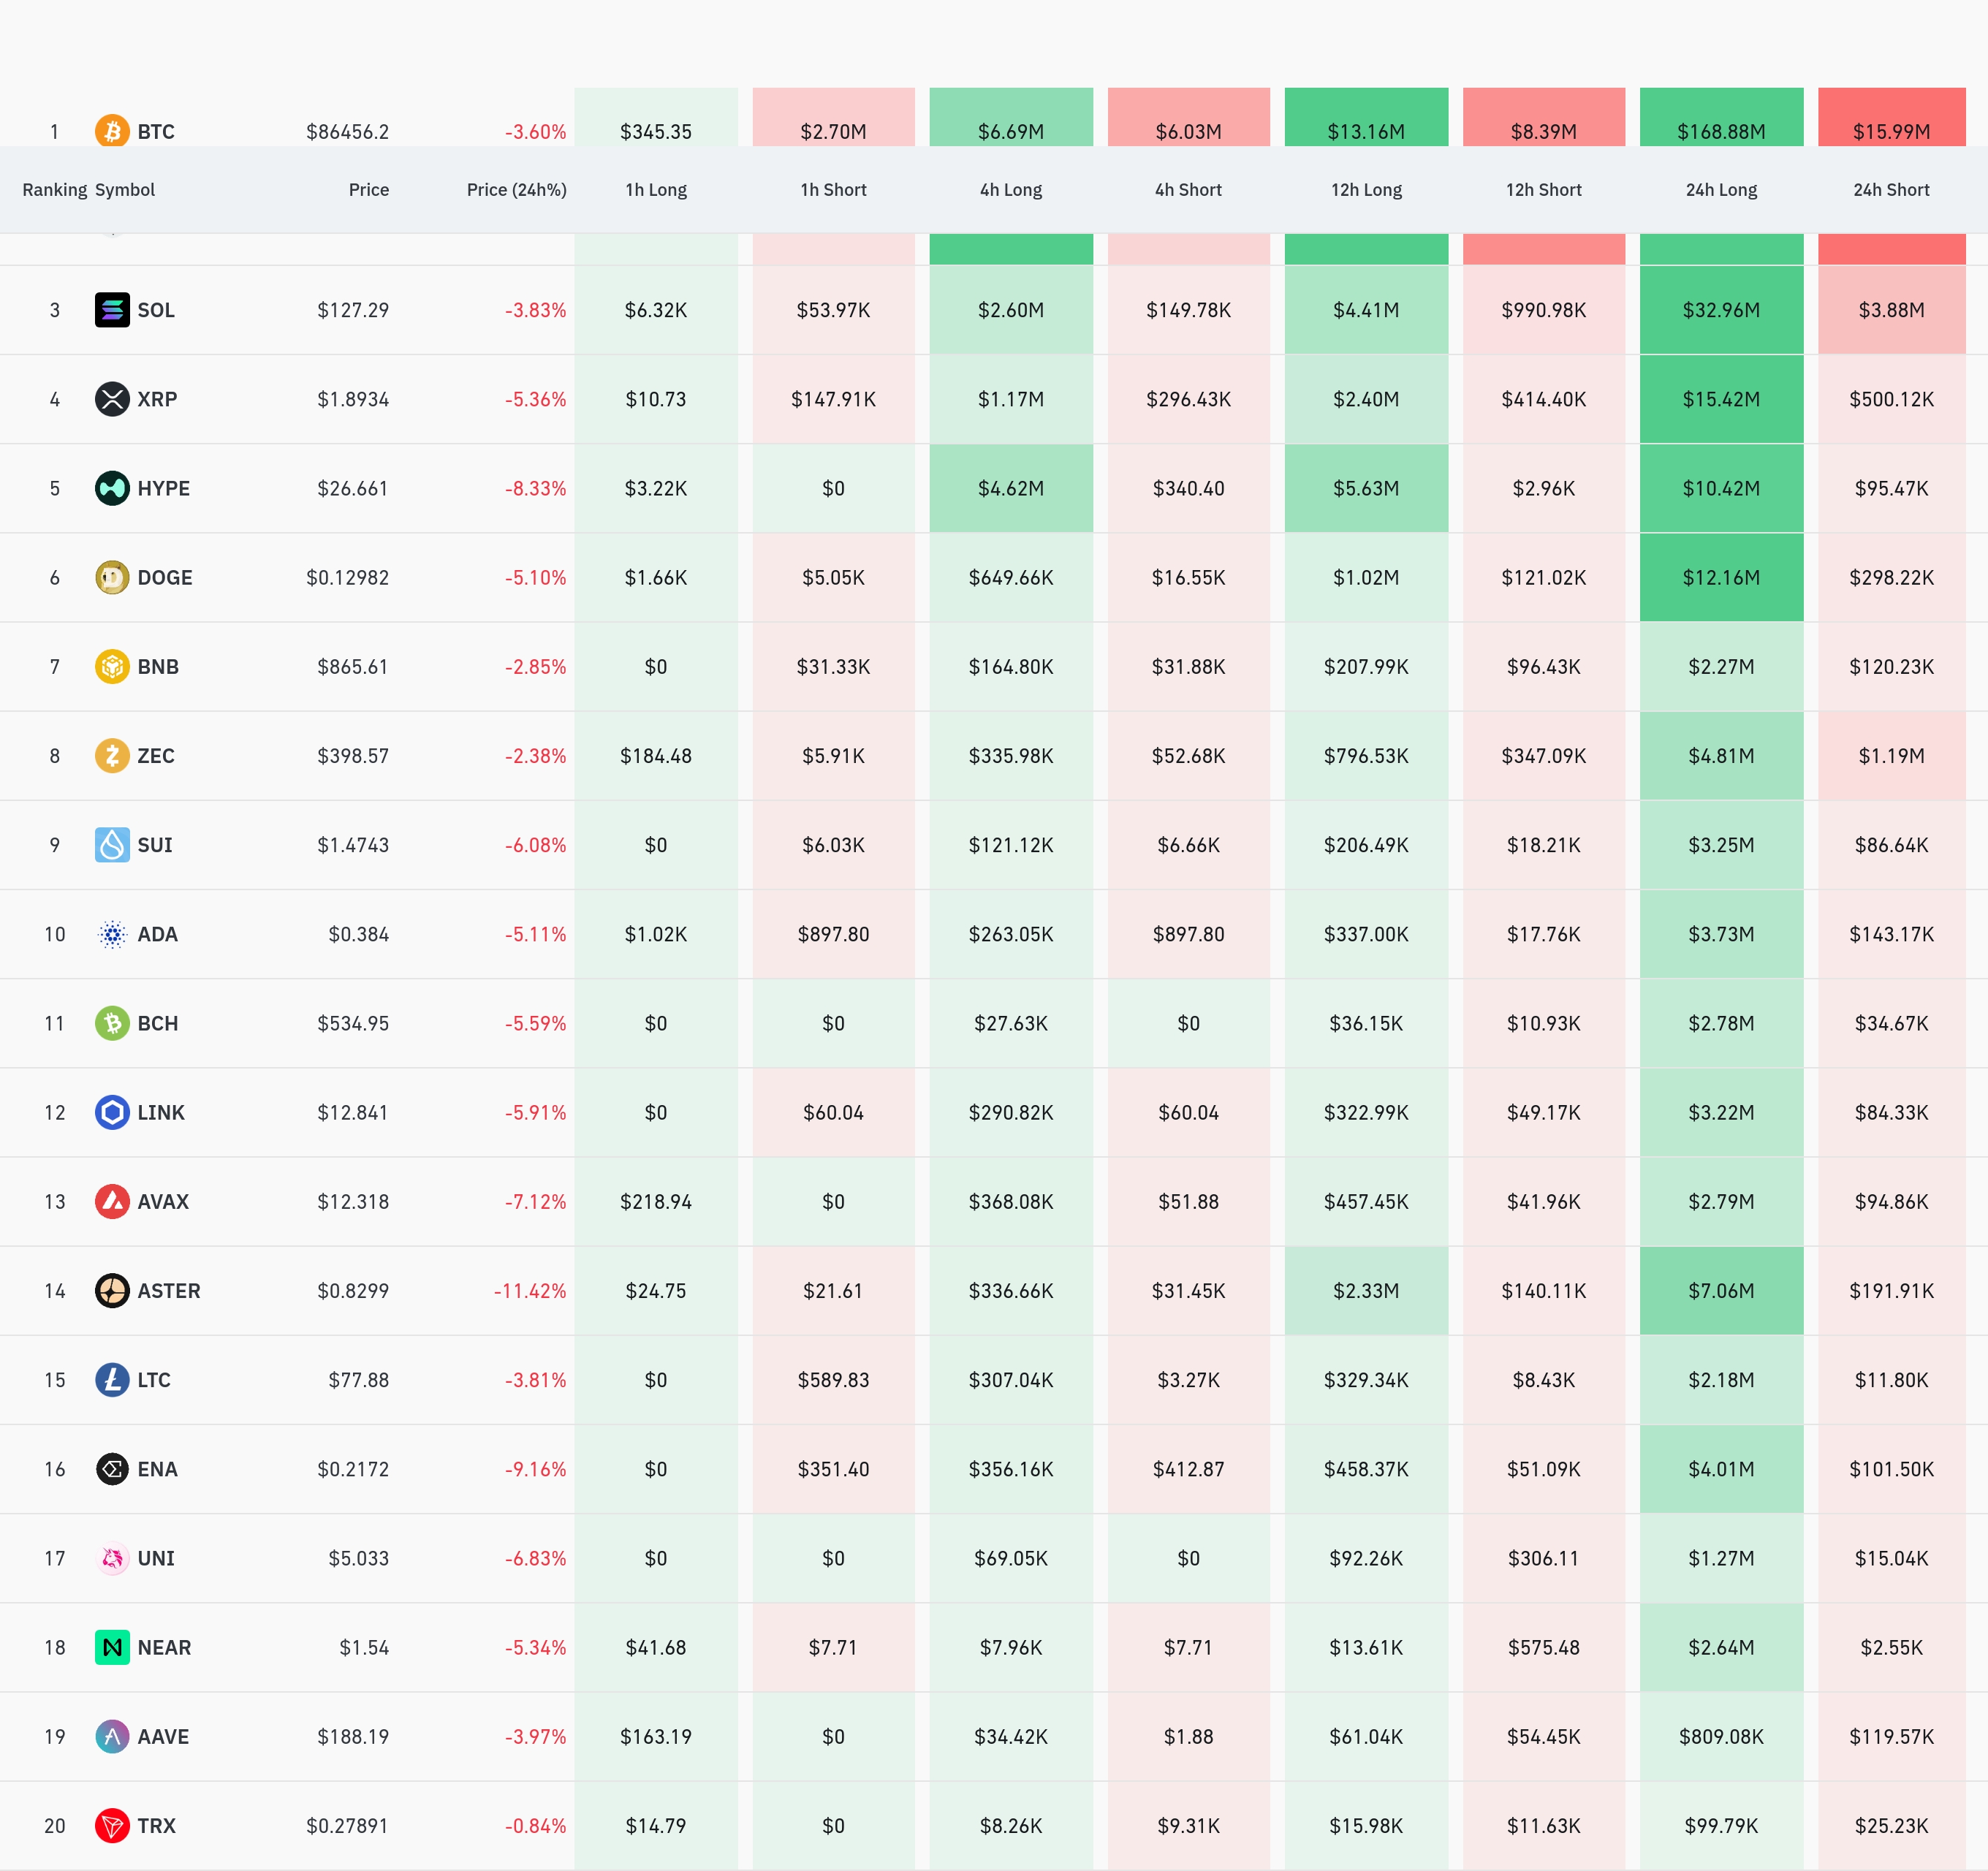Sort by 12h Long column header
Viewport: 1988px width, 1871px height.
[1365, 190]
